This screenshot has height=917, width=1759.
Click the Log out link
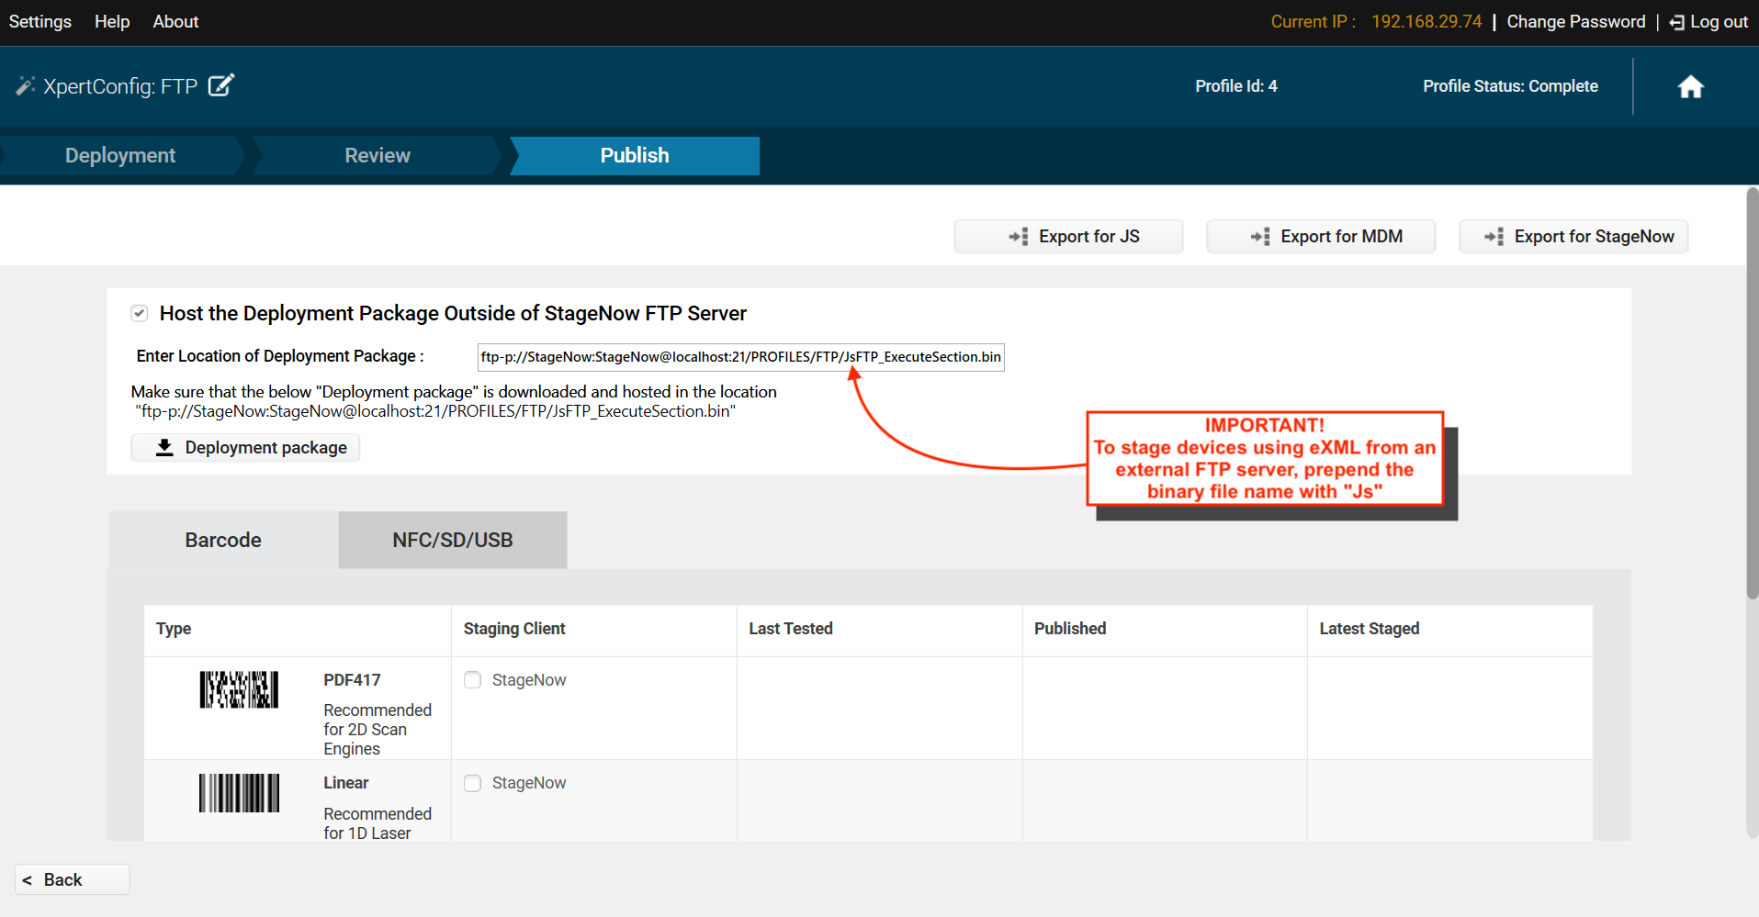click(1709, 22)
